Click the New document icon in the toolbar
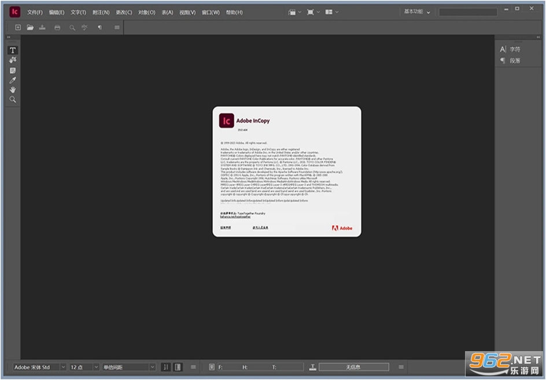 [x=18, y=28]
